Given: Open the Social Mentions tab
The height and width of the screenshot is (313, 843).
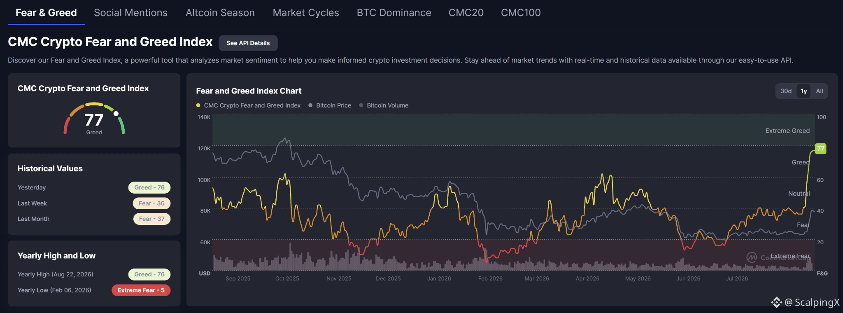Looking at the screenshot, I should (130, 13).
